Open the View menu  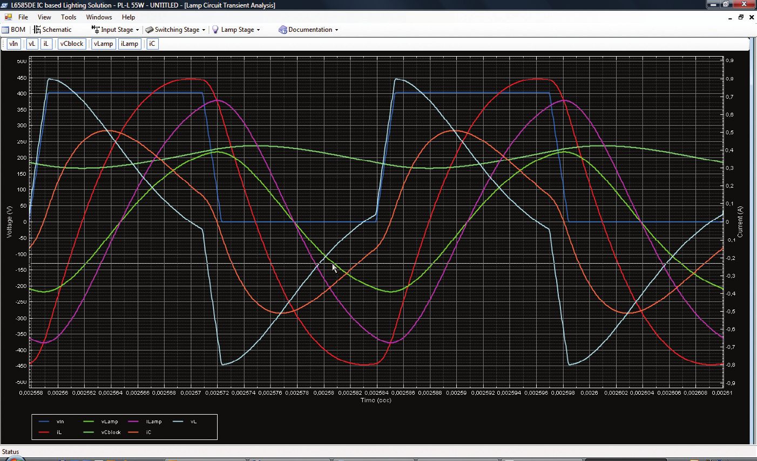tap(44, 17)
